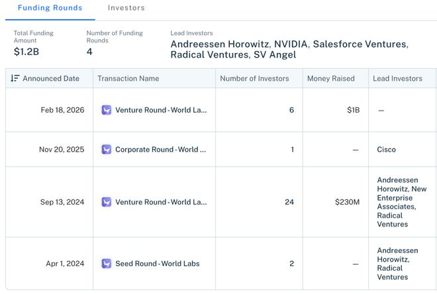The width and height of the screenshot is (437, 294).
Task: Select the Funding Rounds tab
Action: 50,8
